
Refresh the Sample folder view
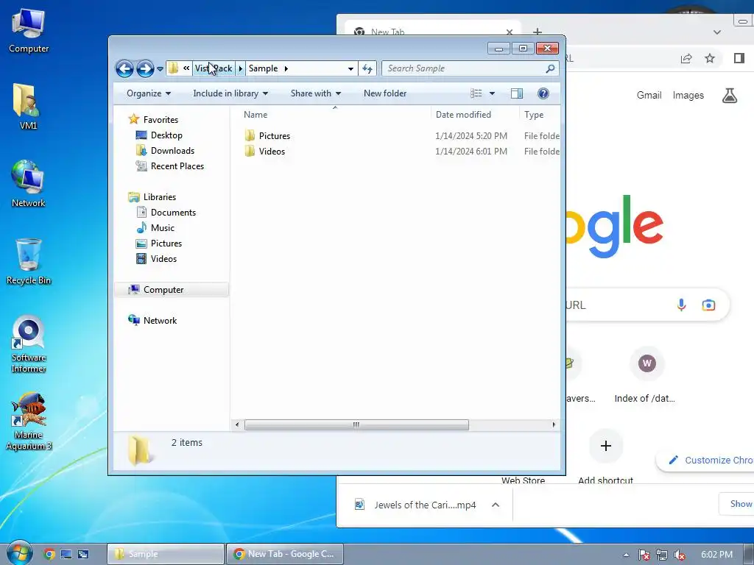tap(367, 68)
